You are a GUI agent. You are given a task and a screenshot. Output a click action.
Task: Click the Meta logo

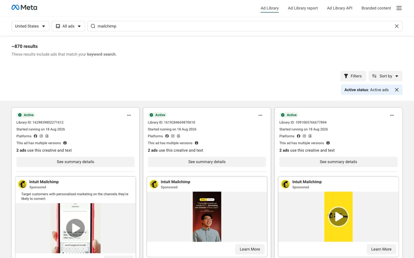24,7
